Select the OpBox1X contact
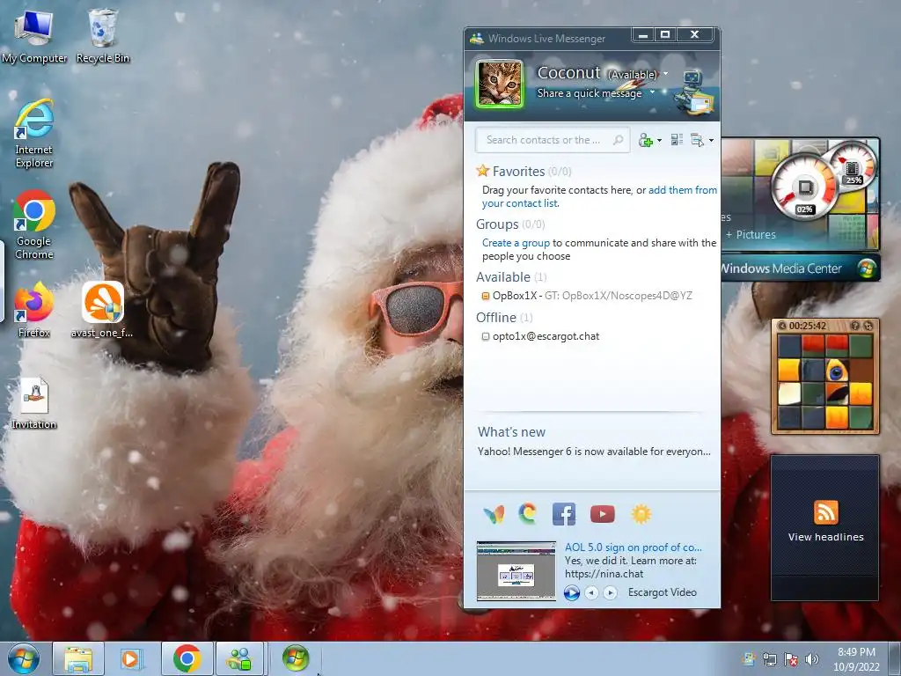The image size is (901, 676). tap(587, 296)
